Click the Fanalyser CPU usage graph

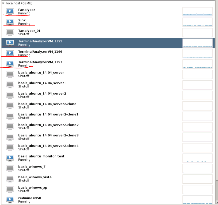tap(197, 12)
